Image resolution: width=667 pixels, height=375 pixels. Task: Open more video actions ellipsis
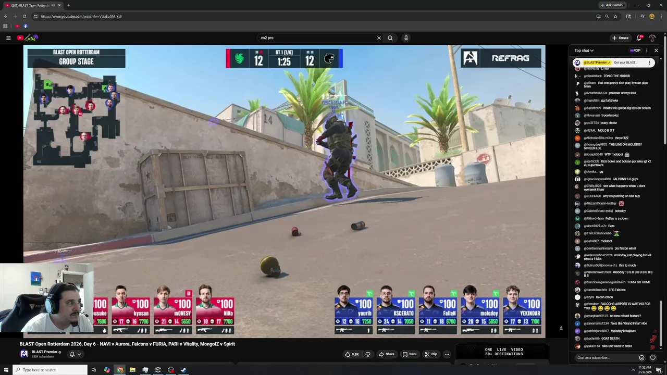(447, 354)
